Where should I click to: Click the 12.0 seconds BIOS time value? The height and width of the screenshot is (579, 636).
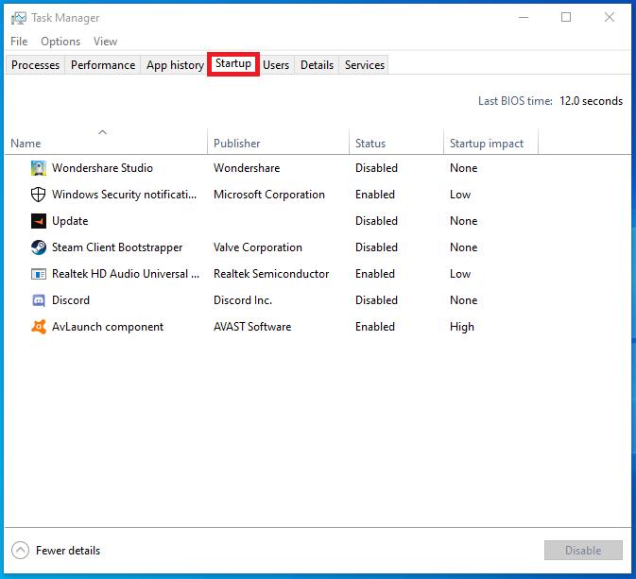pyautogui.click(x=591, y=101)
